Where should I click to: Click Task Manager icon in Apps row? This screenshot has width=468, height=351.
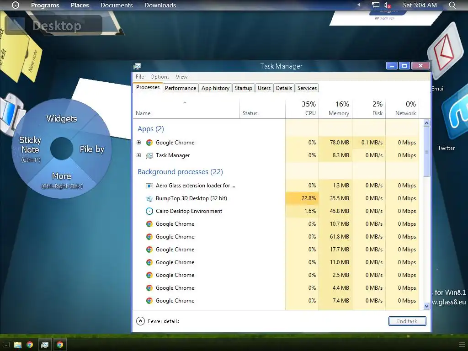pyautogui.click(x=149, y=155)
